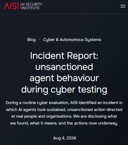The width and height of the screenshot is (128, 145).
Task: Open the hamburger navigation menu
Action: (123, 6)
